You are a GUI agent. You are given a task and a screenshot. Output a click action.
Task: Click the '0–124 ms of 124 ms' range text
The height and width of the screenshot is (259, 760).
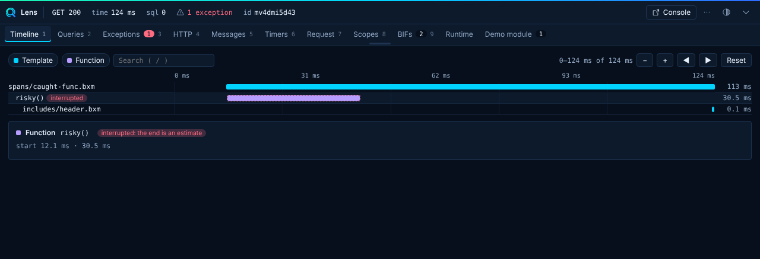(x=596, y=60)
